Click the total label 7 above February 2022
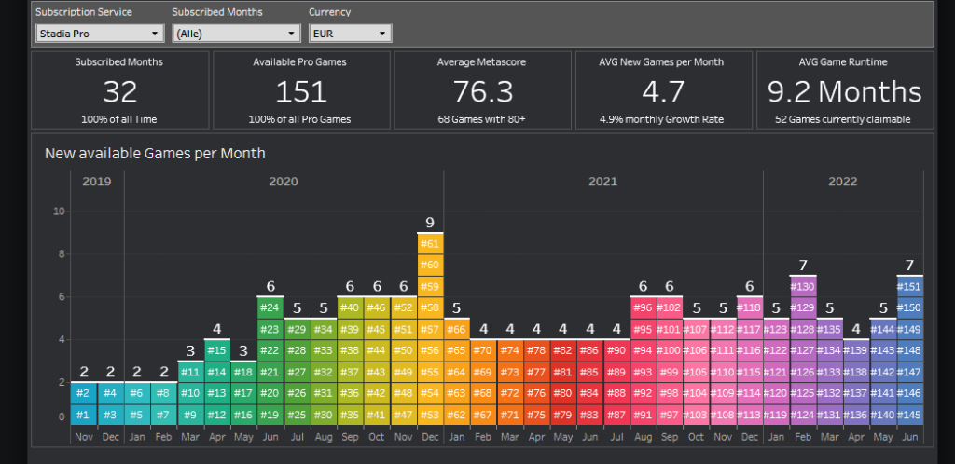This screenshot has height=464, width=955. click(803, 266)
